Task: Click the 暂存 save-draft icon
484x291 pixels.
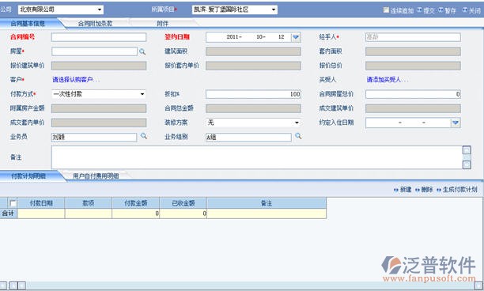Action: click(x=441, y=10)
